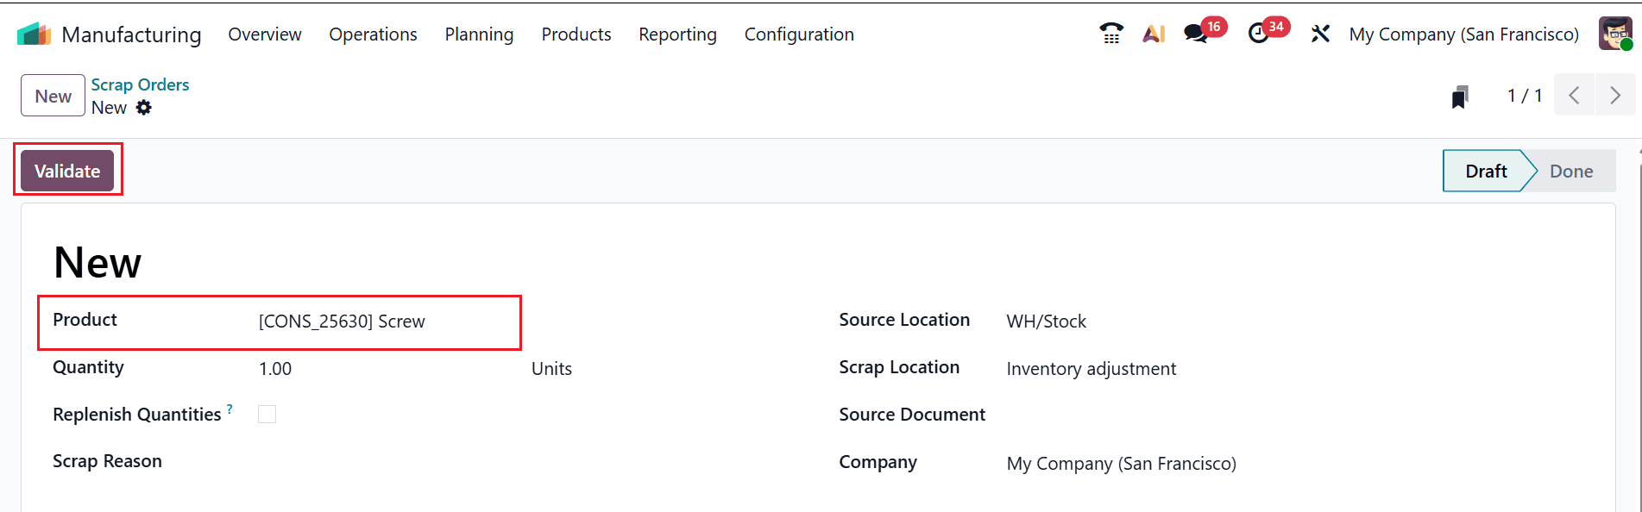Viewport: 1642px width, 512px height.
Task: Click the large New record heading
Action: click(98, 262)
